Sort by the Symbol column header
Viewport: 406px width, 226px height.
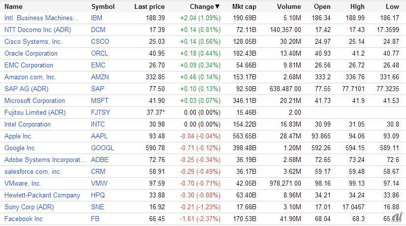(103, 7)
